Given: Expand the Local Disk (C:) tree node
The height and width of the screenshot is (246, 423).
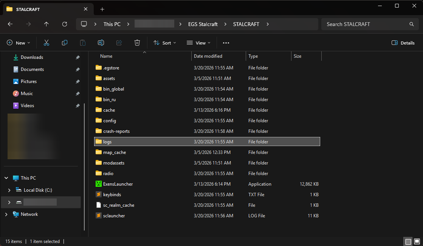Looking at the screenshot, I should point(9,190).
